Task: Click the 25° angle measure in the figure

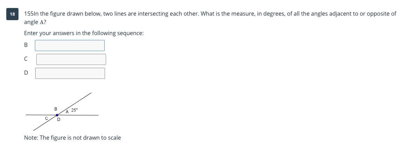Action: pyautogui.click(x=74, y=110)
